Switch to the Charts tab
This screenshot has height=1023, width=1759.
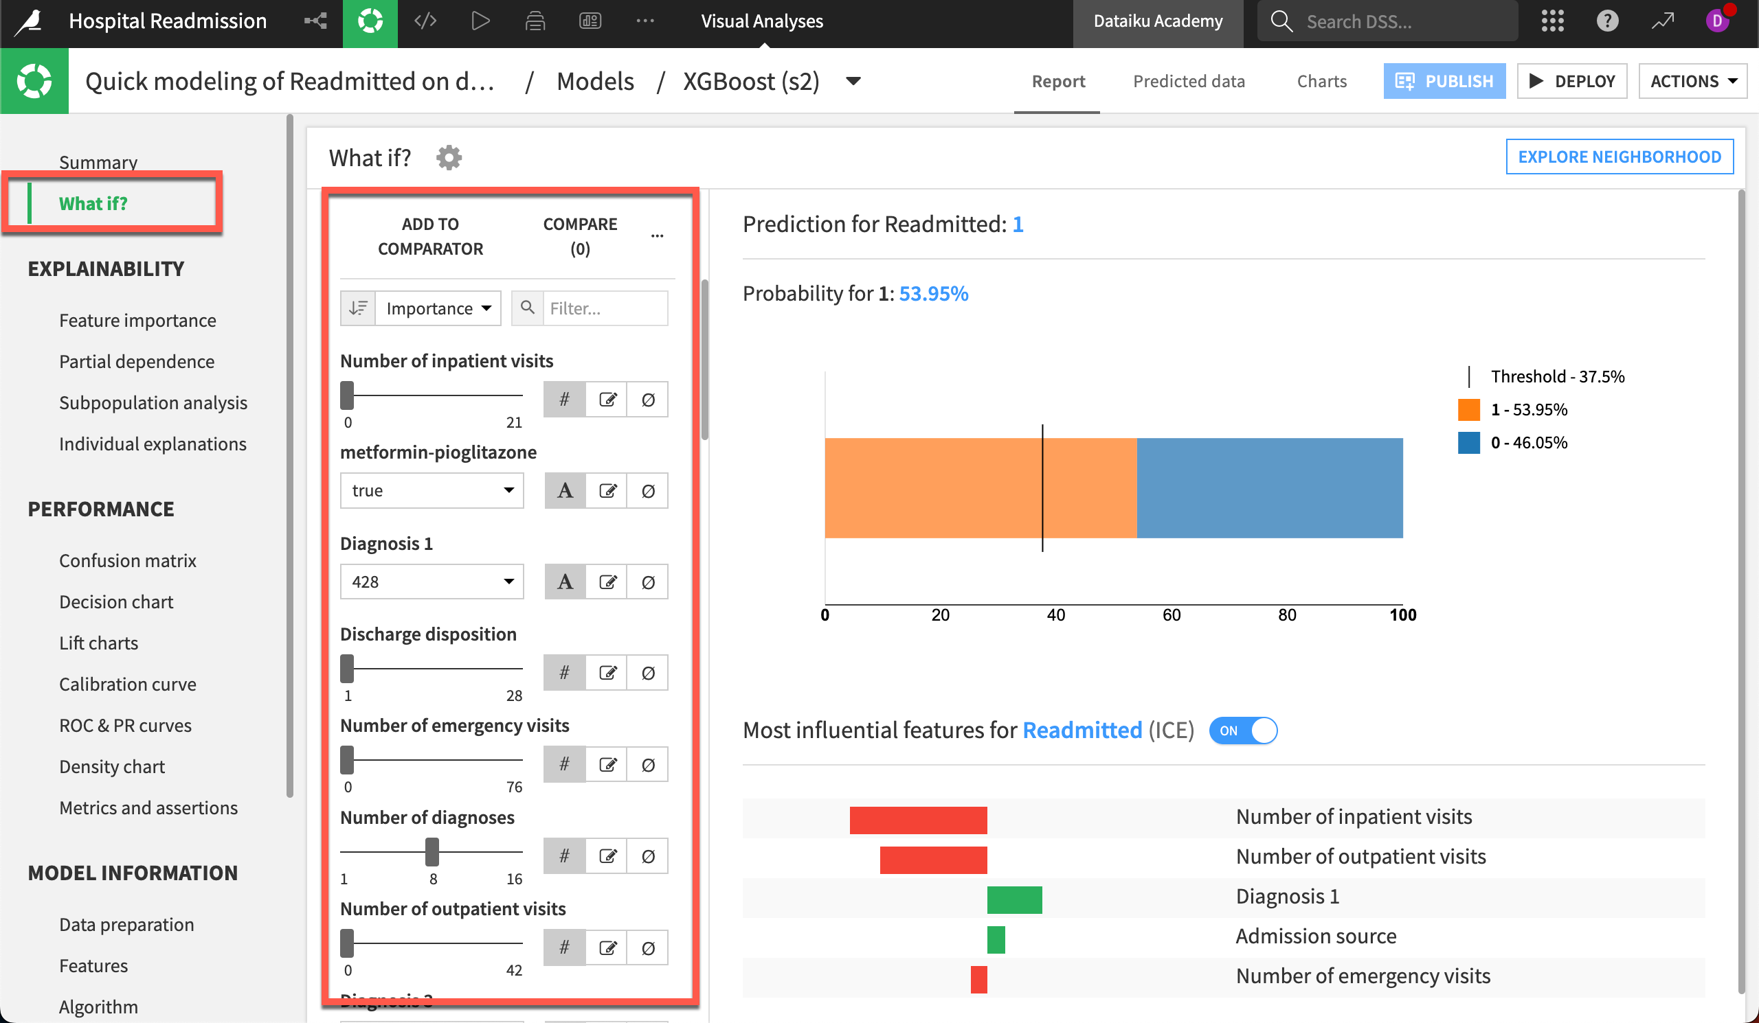1322,82
